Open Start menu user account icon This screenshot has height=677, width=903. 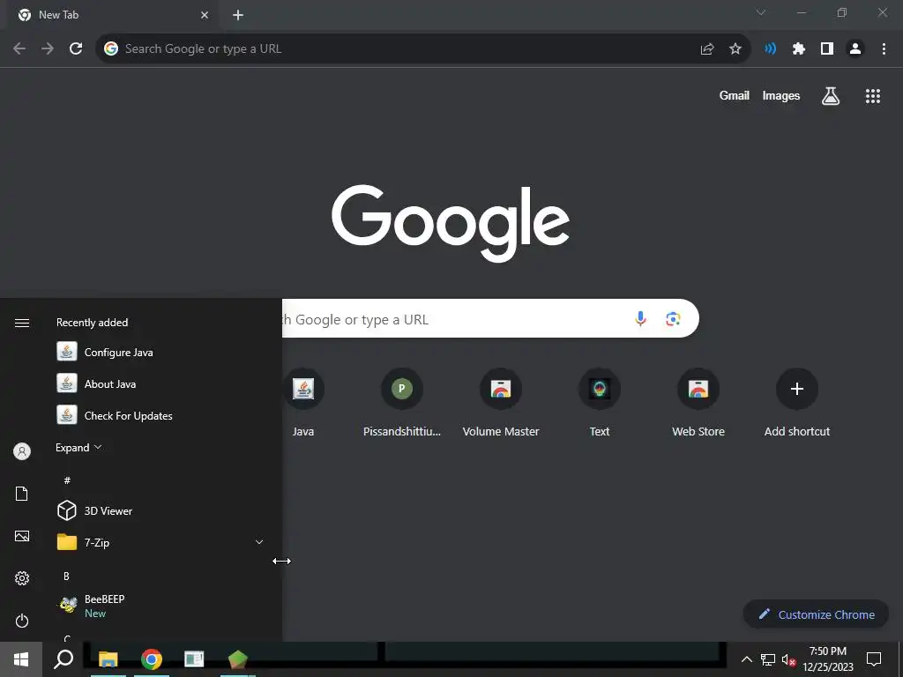(22, 451)
